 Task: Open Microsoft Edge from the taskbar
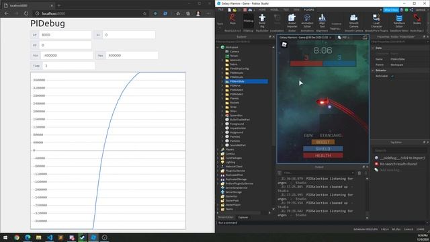pos(28,237)
